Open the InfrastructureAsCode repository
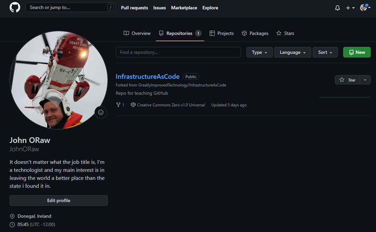Viewport: 376px width, 232px height. click(x=147, y=77)
